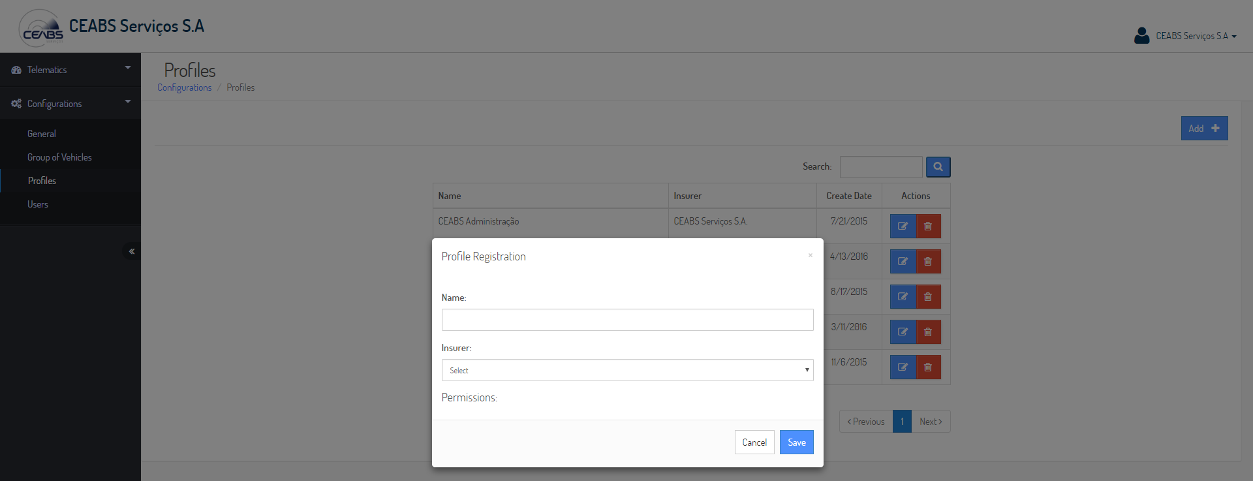The width and height of the screenshot is (1253, 481).
Task: Focus the Name input field
Action: coord(627,320)
